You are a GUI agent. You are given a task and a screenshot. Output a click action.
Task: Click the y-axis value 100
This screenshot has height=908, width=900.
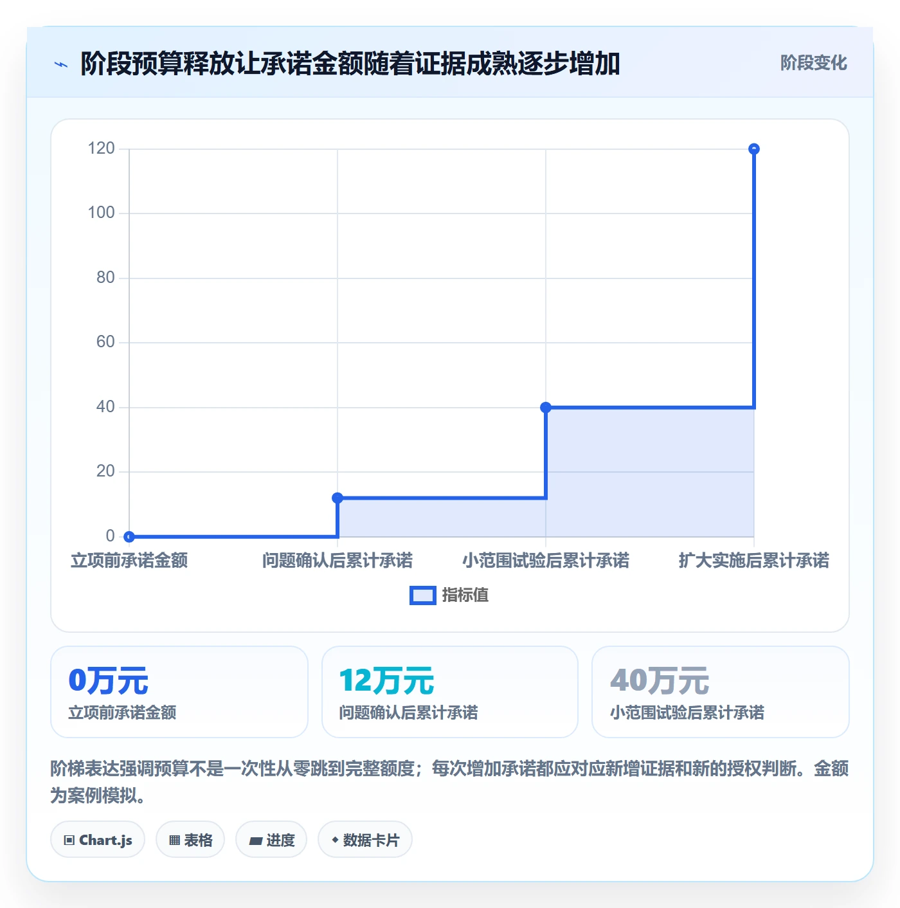(x=102, y=213)
